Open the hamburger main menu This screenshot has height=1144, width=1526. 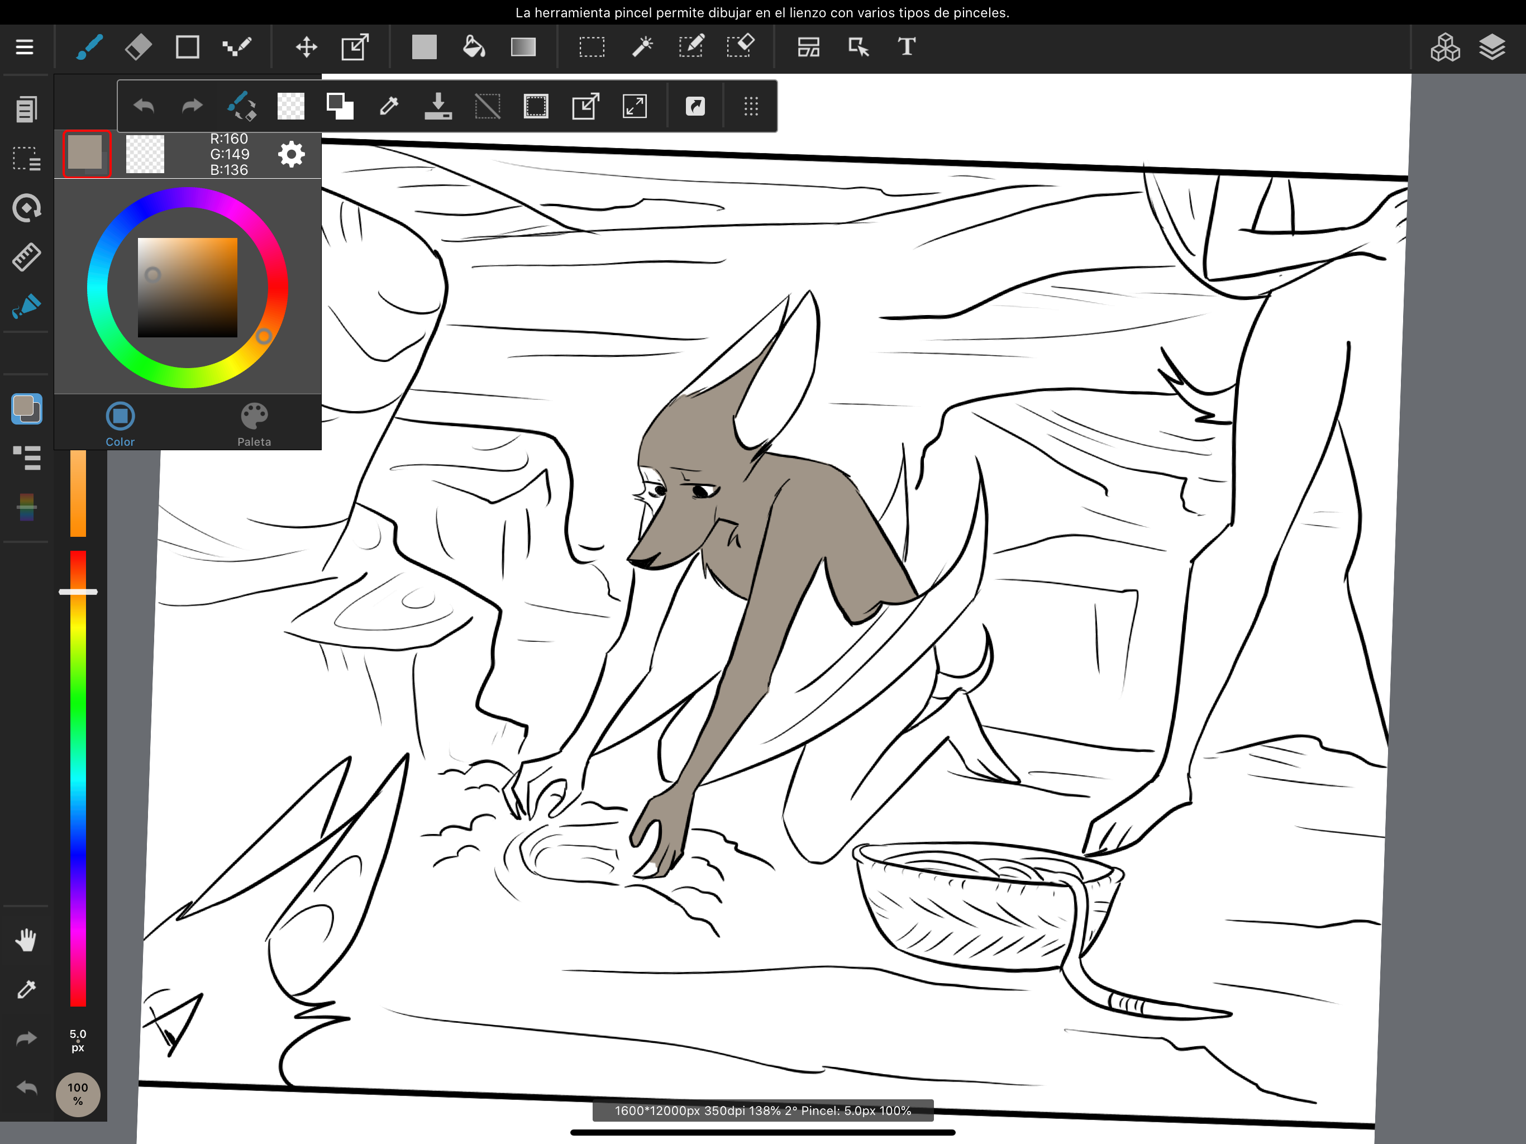click(x=25, y=47)
